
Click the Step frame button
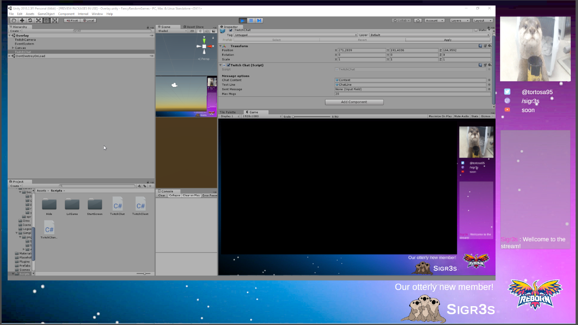point(259,20)
